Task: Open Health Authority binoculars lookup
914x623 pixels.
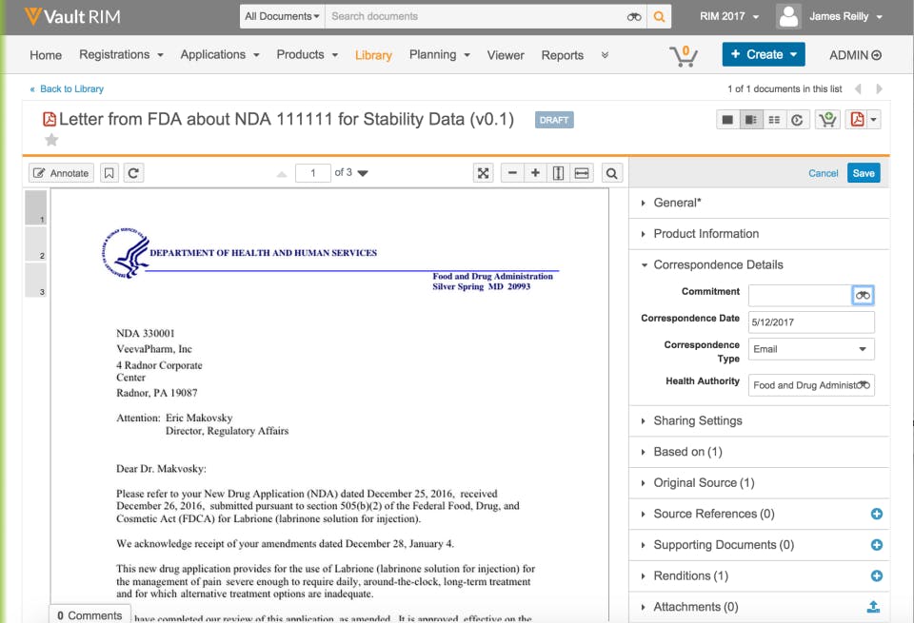Action: pos(864,385)
